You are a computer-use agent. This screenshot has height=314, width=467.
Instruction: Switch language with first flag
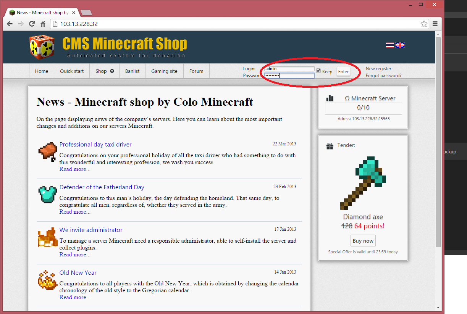pos(390,45)
